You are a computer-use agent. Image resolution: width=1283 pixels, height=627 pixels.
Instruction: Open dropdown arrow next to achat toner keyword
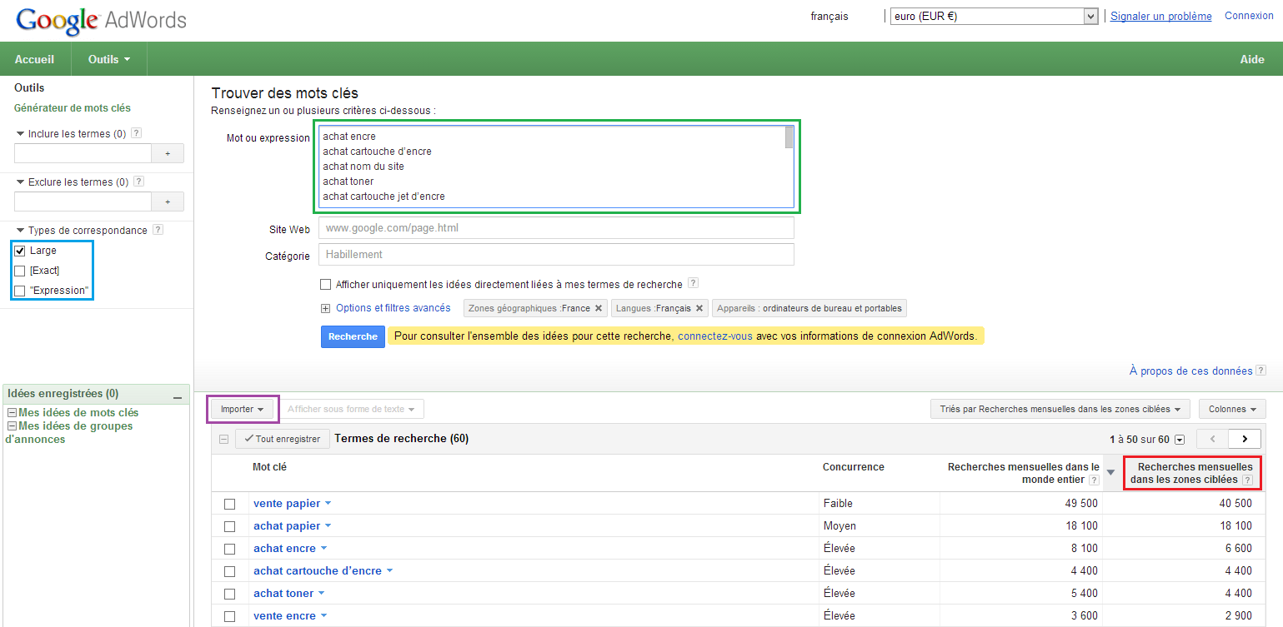322,594
